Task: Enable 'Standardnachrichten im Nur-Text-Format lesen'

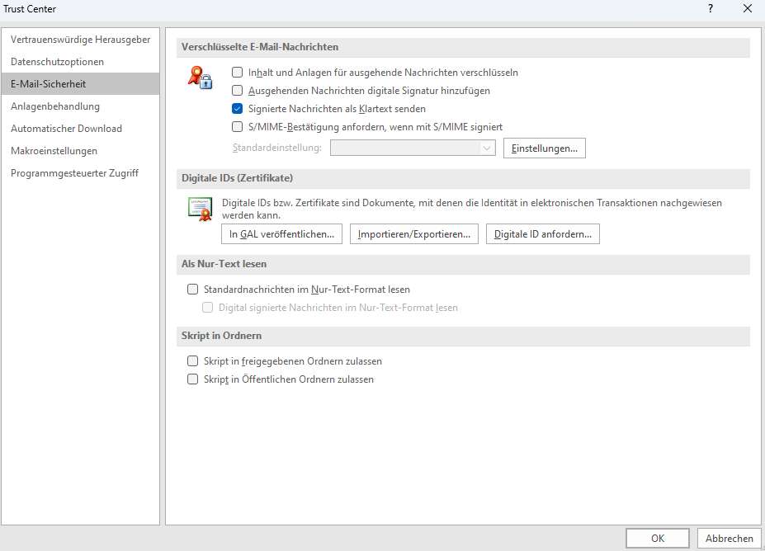Action: coord(193,290)
